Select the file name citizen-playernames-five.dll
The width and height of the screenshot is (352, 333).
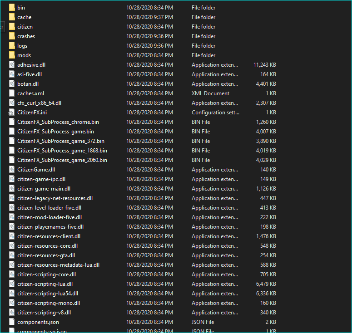click(x=50, y=227)
